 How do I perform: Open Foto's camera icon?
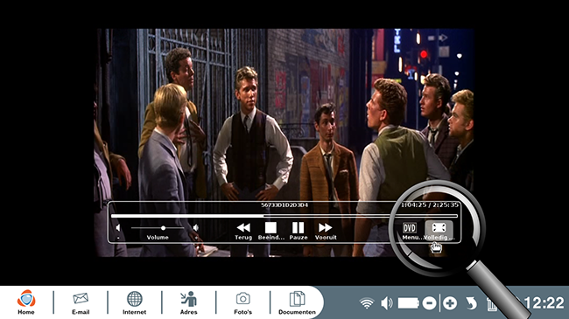coord(242,302)
